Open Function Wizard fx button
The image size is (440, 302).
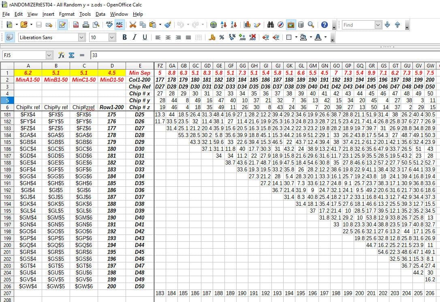[61, 55]
